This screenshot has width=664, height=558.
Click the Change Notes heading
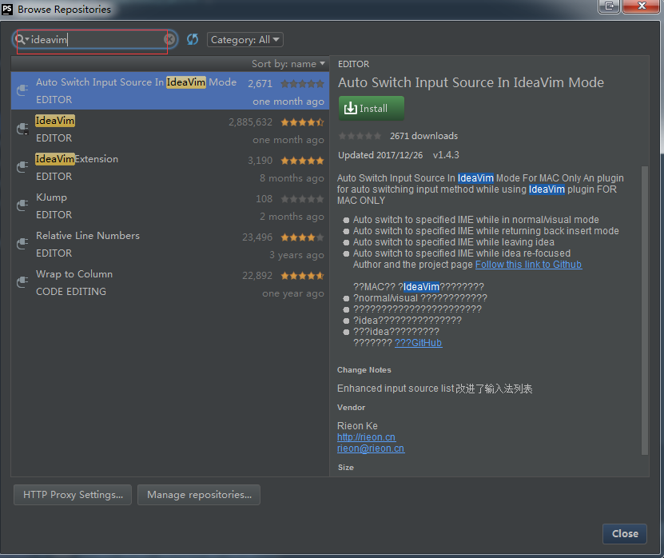pyautogui.click(x=364, y=370)
